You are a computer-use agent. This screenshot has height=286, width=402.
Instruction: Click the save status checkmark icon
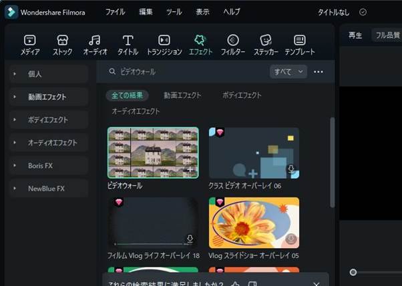(363, 12)
